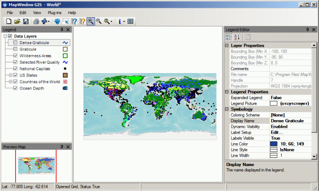Open the Help menu
The width and height of the screenshot is (319, 191).
click(72, 13)
